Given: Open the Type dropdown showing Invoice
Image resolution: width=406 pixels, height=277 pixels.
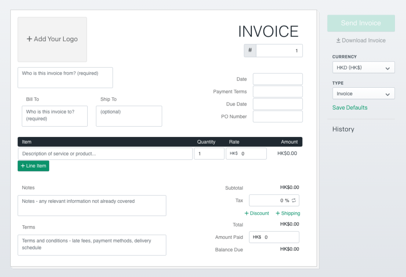Looking at the screenshot, I should pos(363,94).
